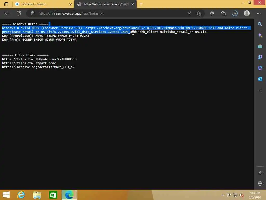Open volume tray icon
Screen dimensions: 266x200
tap(242, 195)
